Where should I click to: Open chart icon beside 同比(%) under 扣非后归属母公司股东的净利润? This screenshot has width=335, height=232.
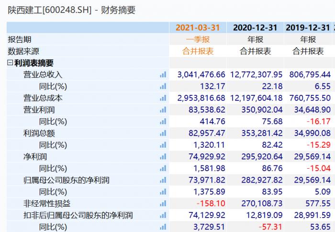163,227
